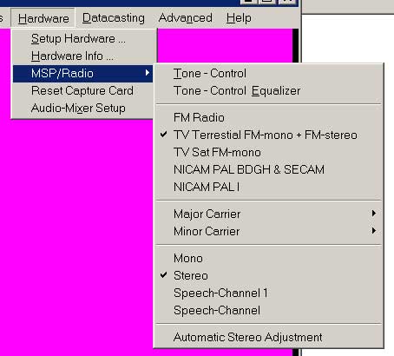Image resolution: width=394 pixels, height=356 pixels.
Task: Select TV Sat FM-mono mode
Action: (268, 152)
